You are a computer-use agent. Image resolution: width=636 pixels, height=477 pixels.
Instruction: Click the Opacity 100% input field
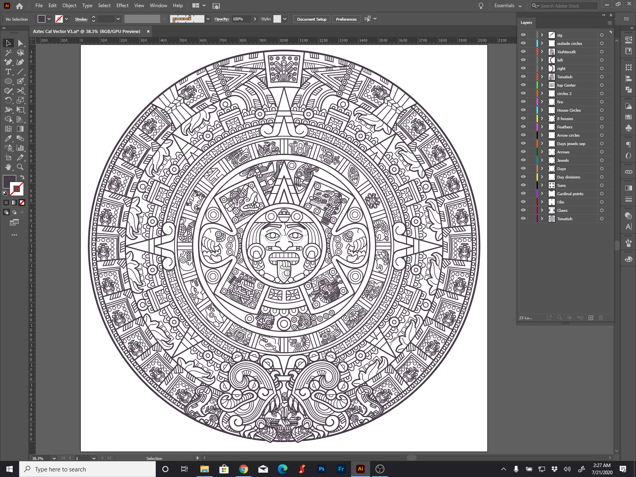tap(242, 19)
